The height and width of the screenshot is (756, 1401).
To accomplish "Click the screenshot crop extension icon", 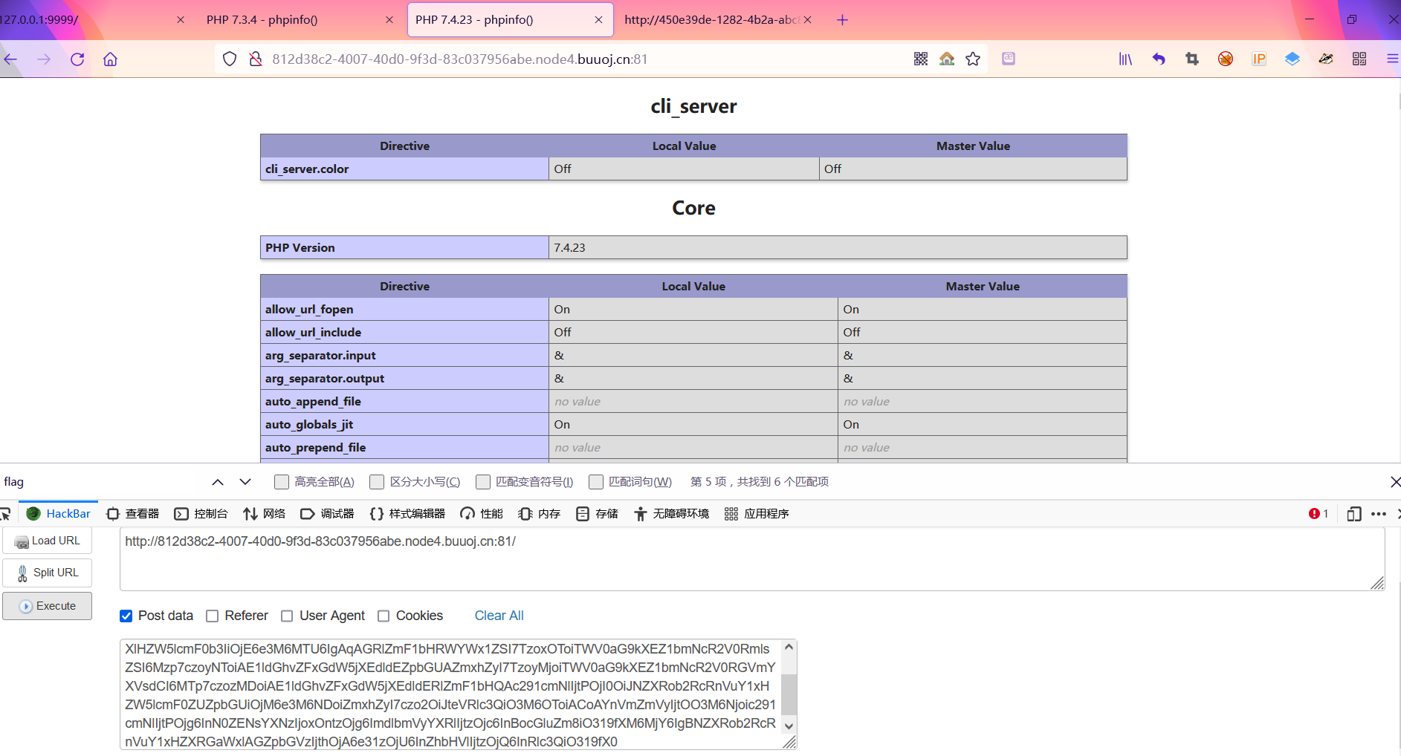I will [x=1192, y=59].
